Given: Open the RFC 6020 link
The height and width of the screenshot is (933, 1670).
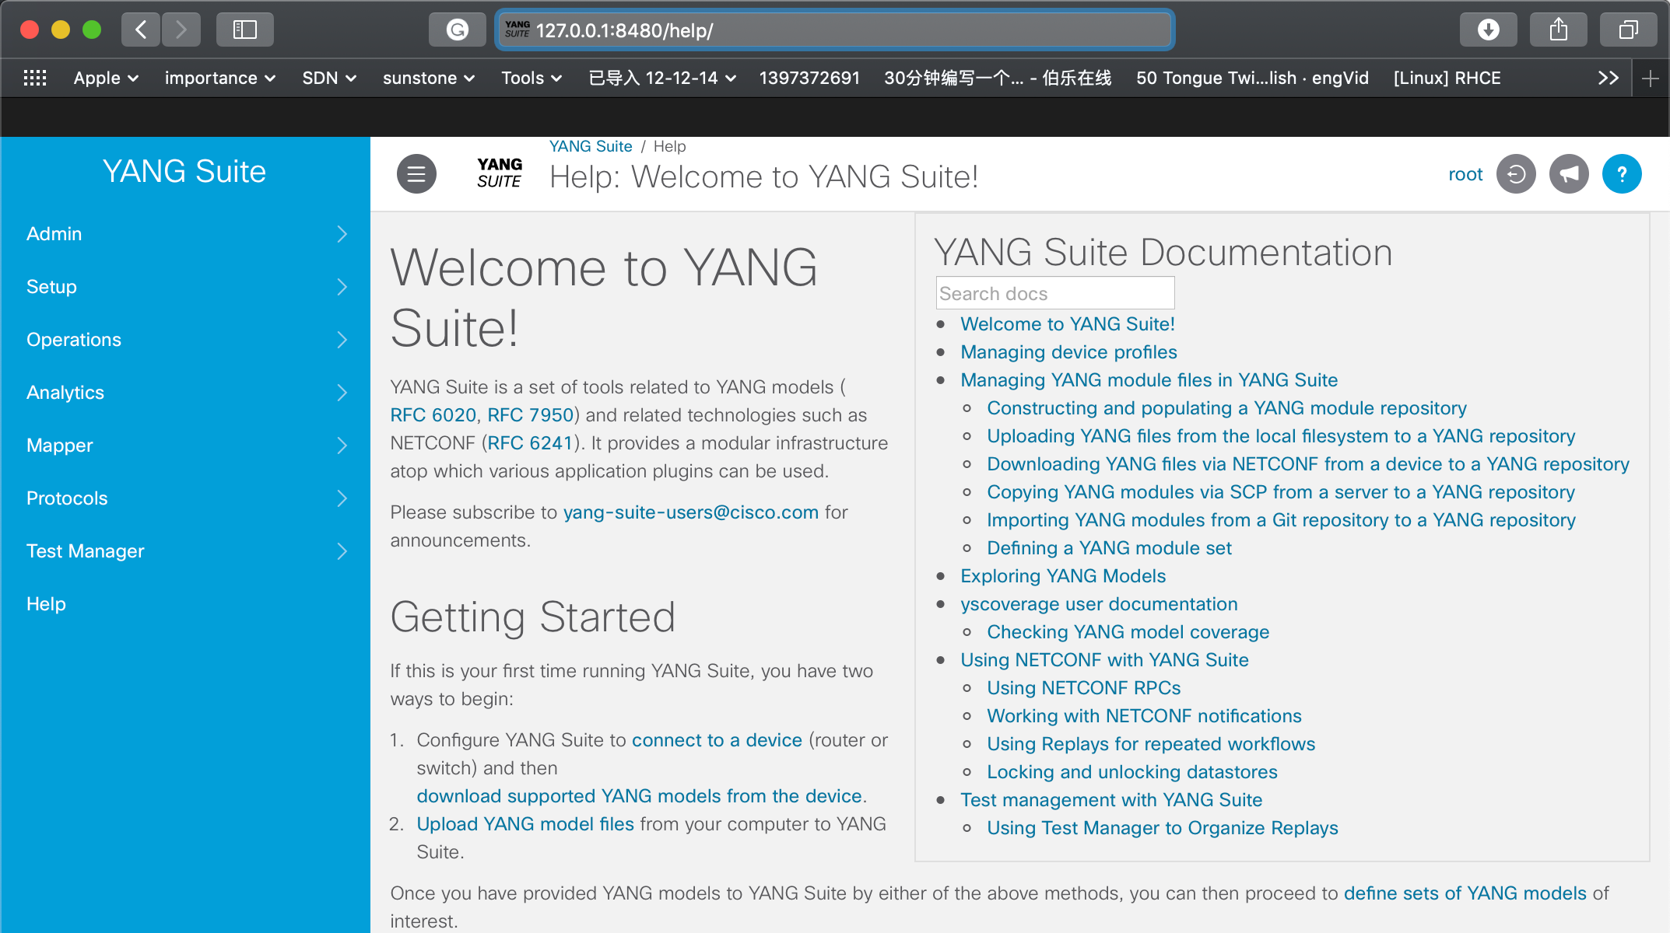Looking at the screenshot, I should [433, 415].
